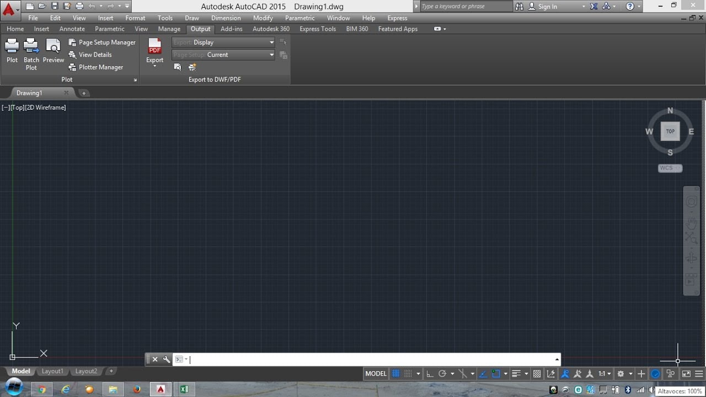706x397 pixels.
Task: Click the Full Navigation Wheel on navigation bar
Action: pyautogui.click(x=691, y=202)
